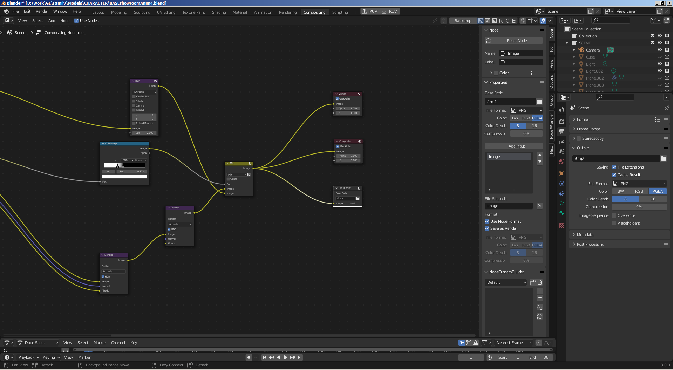
Task: Toggle viewport visibility of Light.002
Action: [660, 71]
